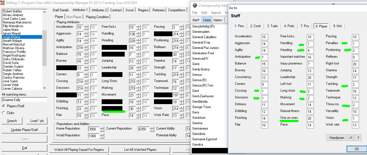The image size is (367, 155).
Task: Click the Right foot value box
Action: point(355,64)
